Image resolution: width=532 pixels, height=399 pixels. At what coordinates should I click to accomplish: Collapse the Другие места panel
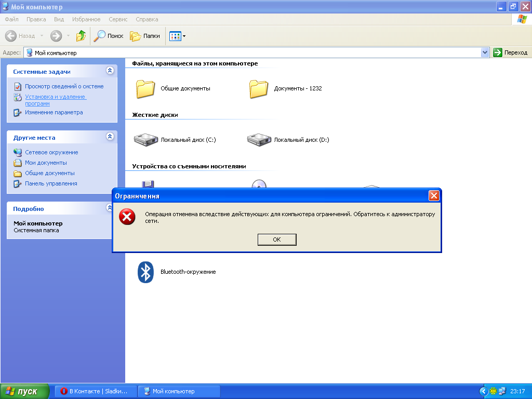110,137
